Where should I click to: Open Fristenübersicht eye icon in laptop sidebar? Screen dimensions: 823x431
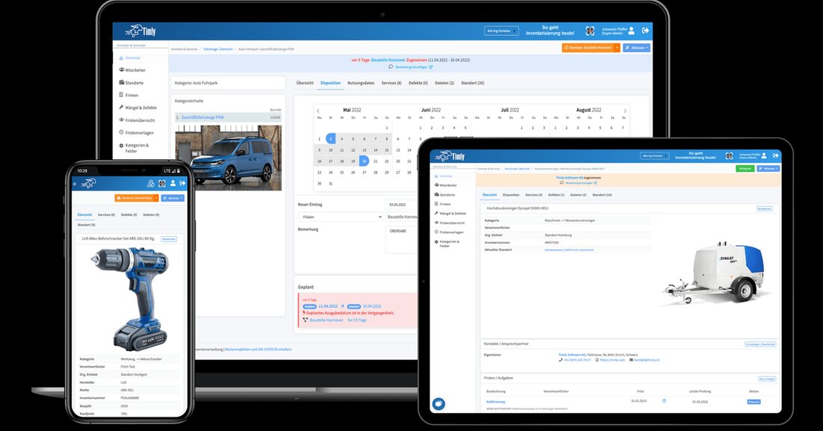[121, 120]
